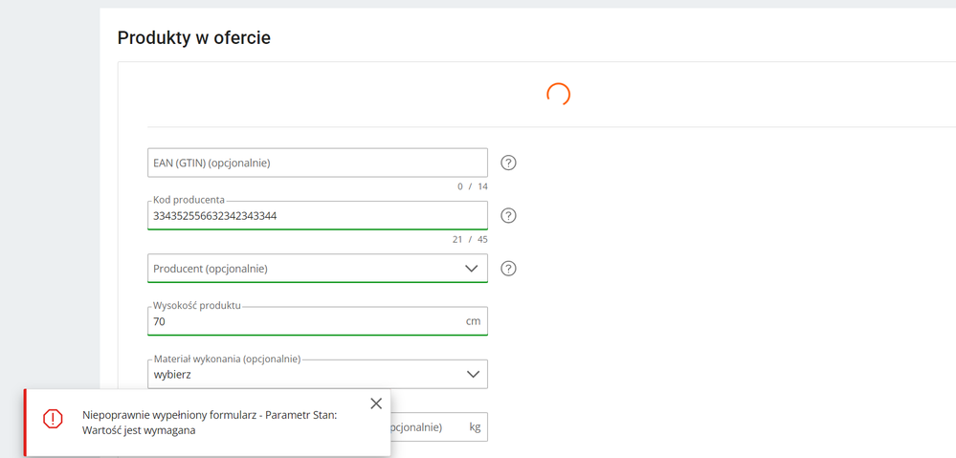The image size is (956, 458).
Task: Open the Producent (opcjonalnie) combo box
Action: (x=306, y=269)
